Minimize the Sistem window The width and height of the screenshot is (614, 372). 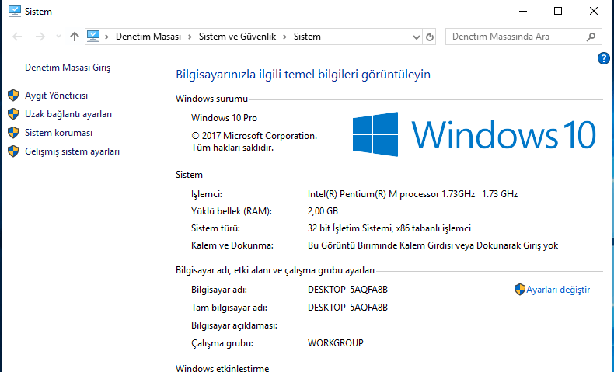pyautogui.click(x=523, y=12)
